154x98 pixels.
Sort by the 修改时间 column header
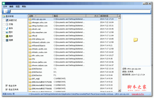point(108,16)
